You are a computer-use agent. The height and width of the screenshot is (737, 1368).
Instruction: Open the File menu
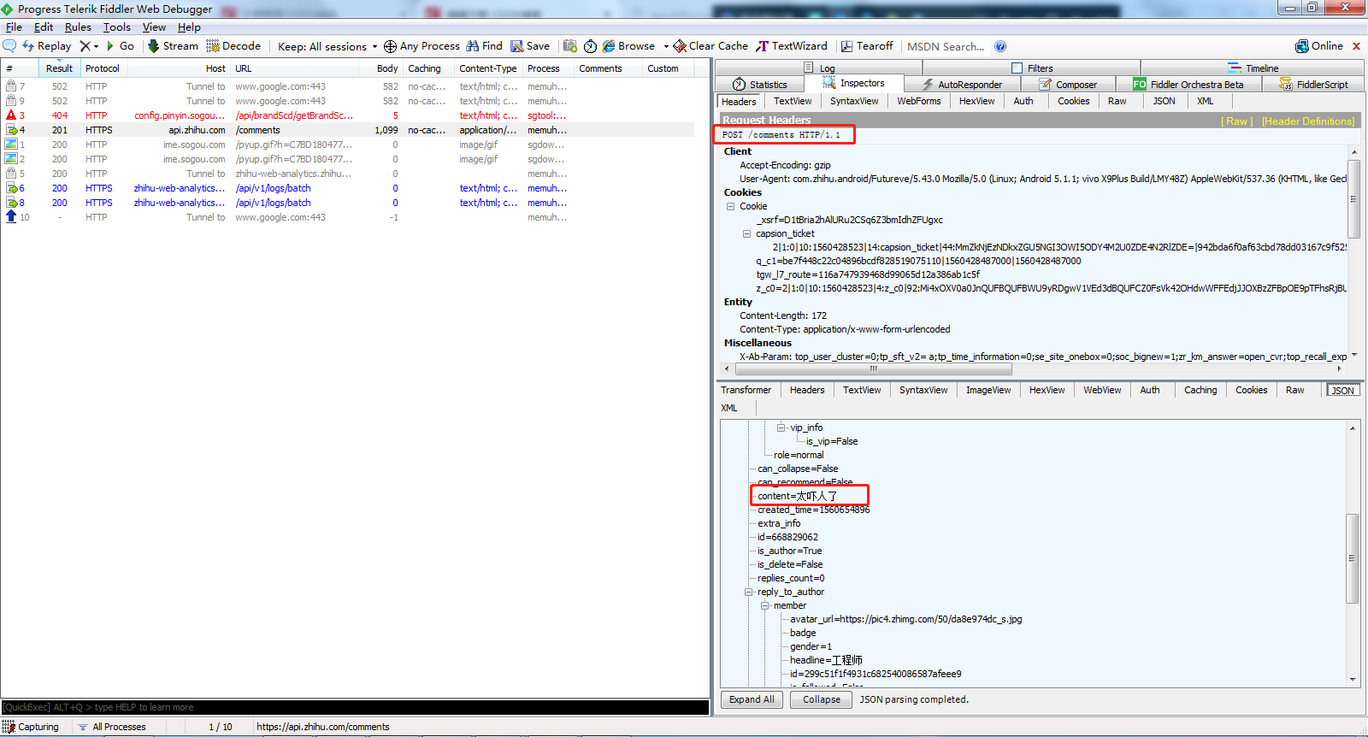[x=14, y=27]
